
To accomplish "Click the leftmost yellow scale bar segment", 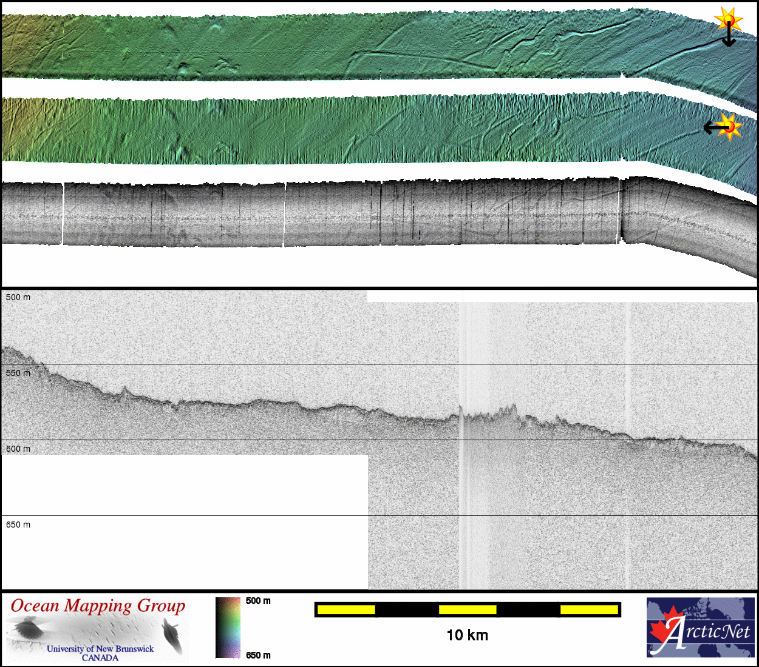I will tap(346, 609).
